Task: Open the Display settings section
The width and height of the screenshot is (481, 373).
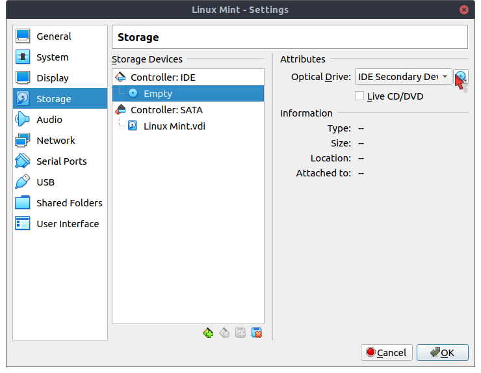Action: [52, 78]
